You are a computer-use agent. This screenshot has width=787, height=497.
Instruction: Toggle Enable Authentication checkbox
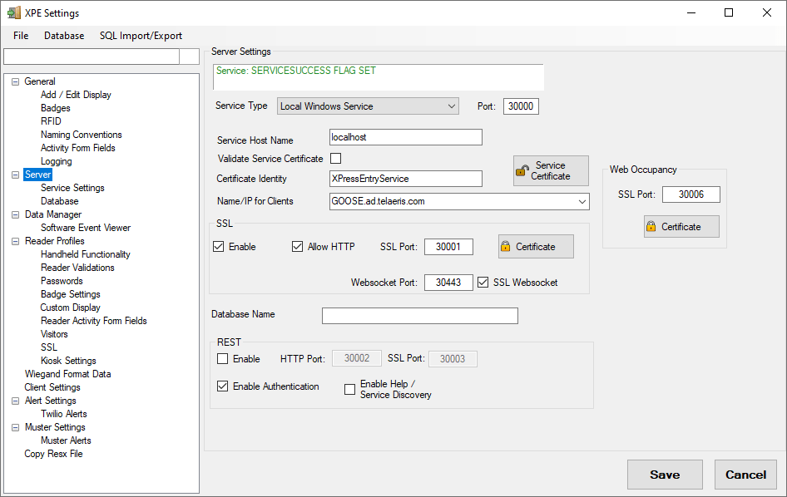point(222,386)
